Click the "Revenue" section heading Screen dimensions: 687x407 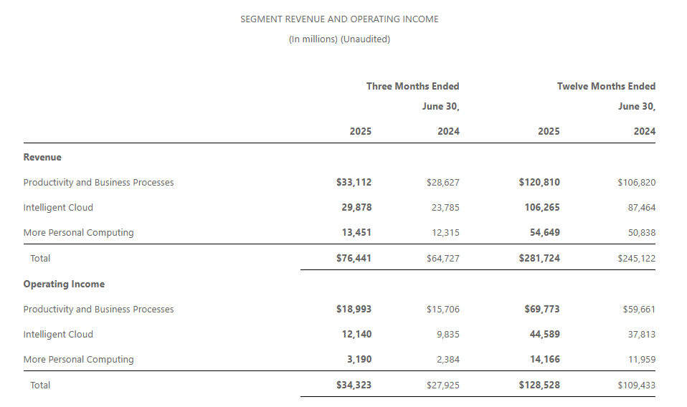[x=42, y=157]
